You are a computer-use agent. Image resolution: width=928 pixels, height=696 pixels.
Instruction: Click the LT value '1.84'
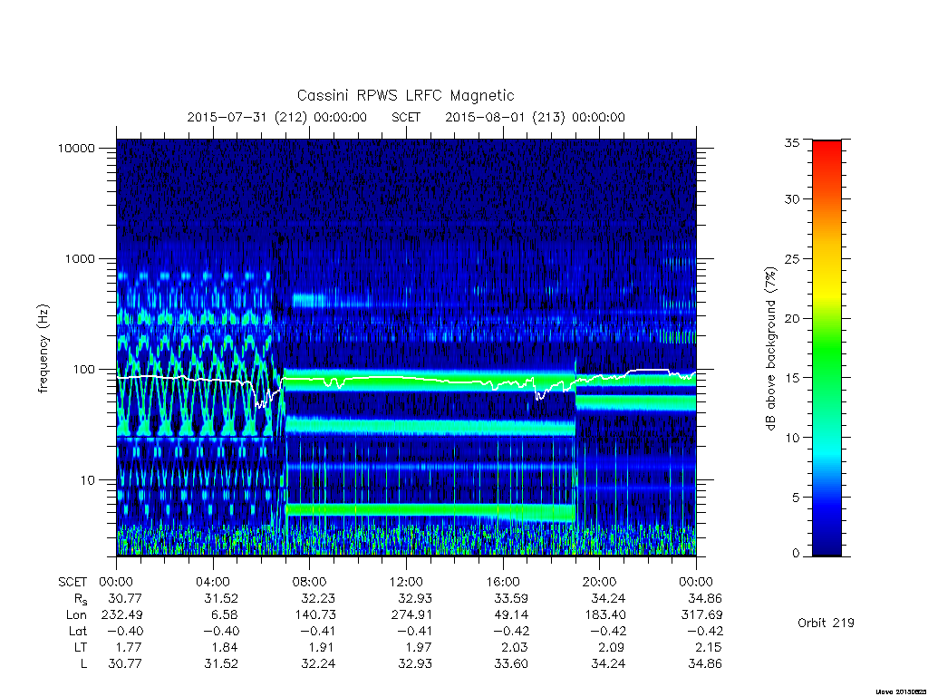(226, 647)
